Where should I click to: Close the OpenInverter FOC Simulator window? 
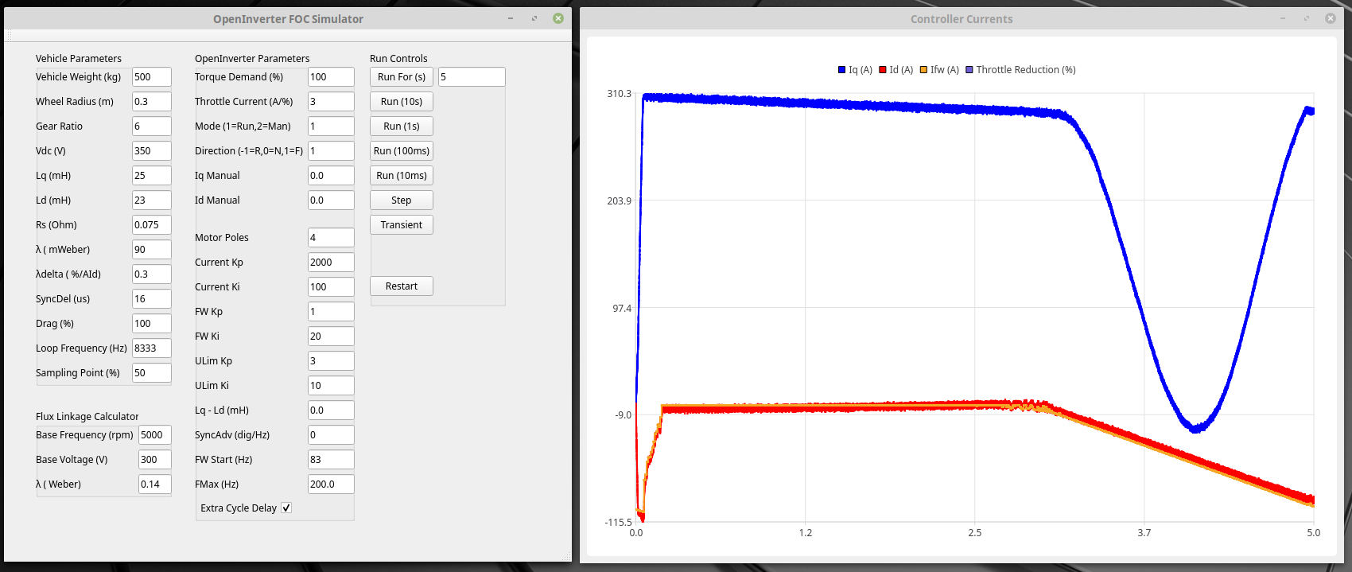(558, 18)
